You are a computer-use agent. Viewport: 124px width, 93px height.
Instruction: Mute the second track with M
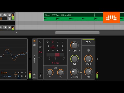(10, 27)
